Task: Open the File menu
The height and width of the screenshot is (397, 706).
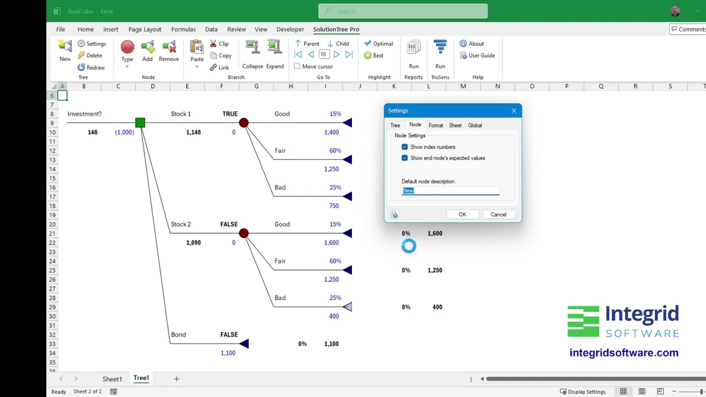Action: (x=61, y=29)
